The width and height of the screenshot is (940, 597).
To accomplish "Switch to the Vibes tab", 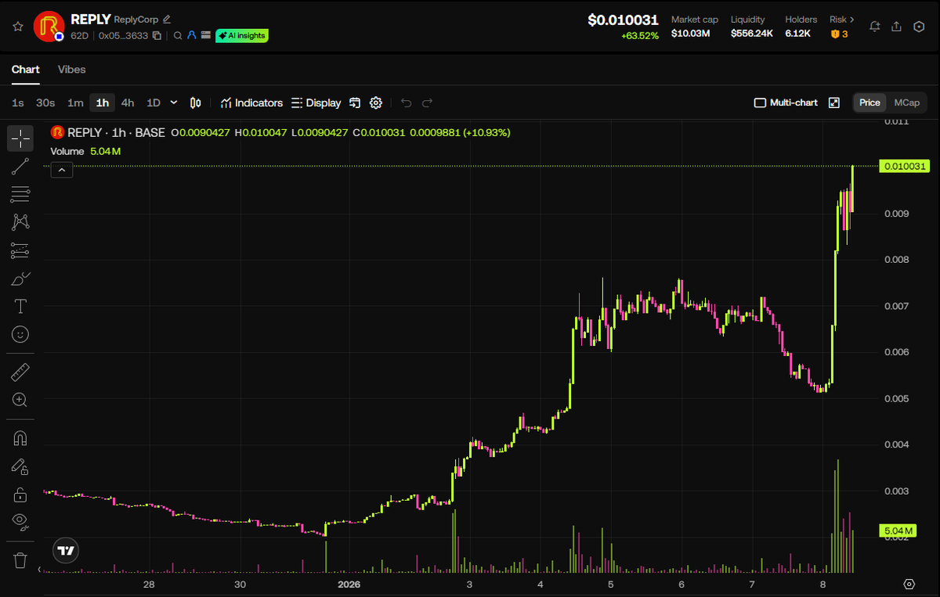I will click(x=72, y=70).
